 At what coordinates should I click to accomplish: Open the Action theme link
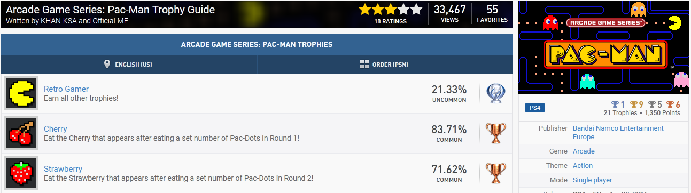pos(583,166)
